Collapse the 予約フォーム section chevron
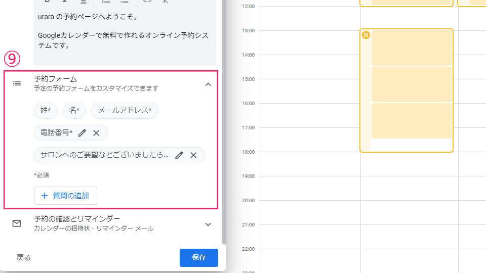The width and height of the screenshot is (486, 273). click(208, 84)
